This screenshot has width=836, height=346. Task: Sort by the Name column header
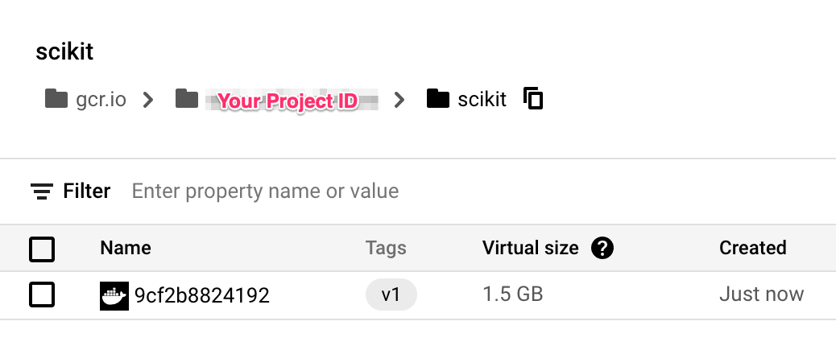pos(126,248)
